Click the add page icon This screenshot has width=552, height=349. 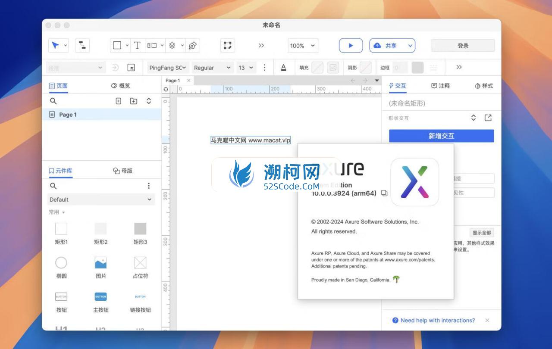(119, 101)
